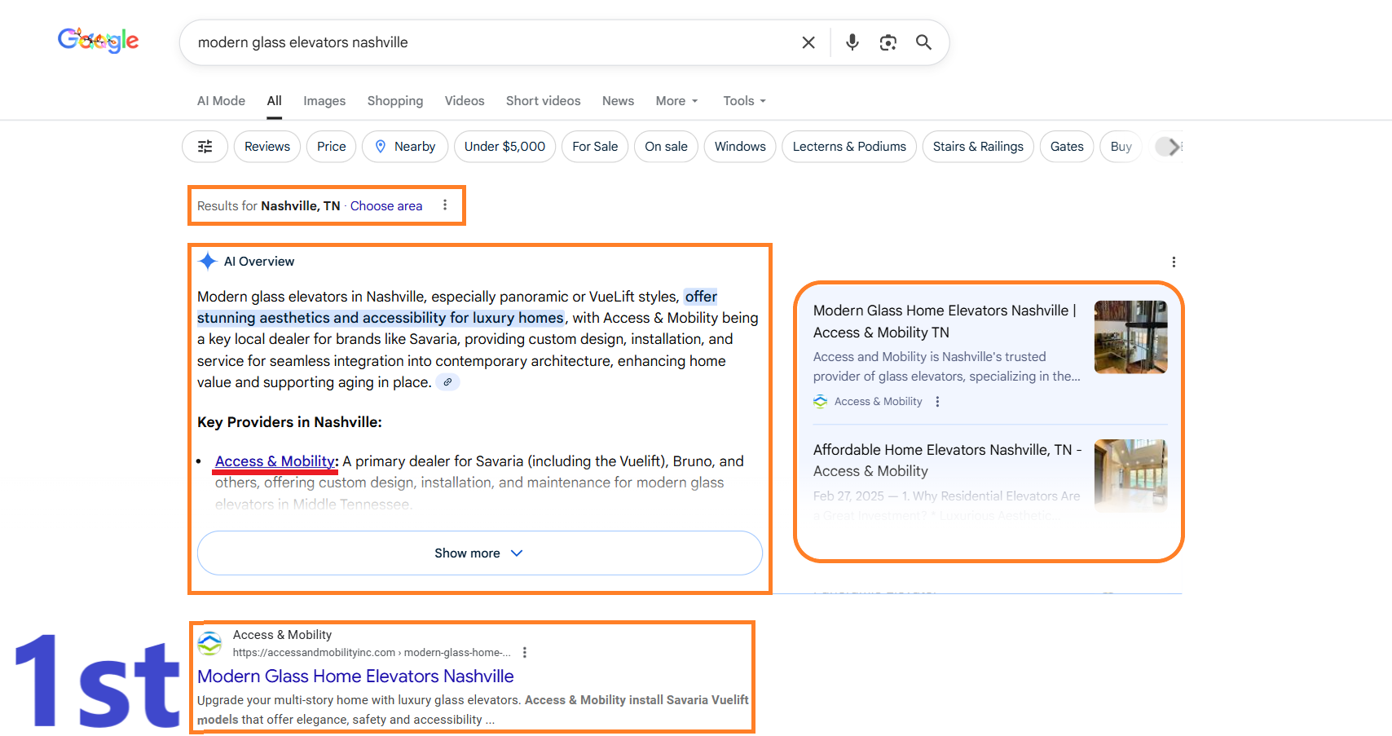Image resolution: width=1392 pixels, height=736 pixels.
Task: Click the accessandmobilityinc.com result URL
Action: coord(372,653)
